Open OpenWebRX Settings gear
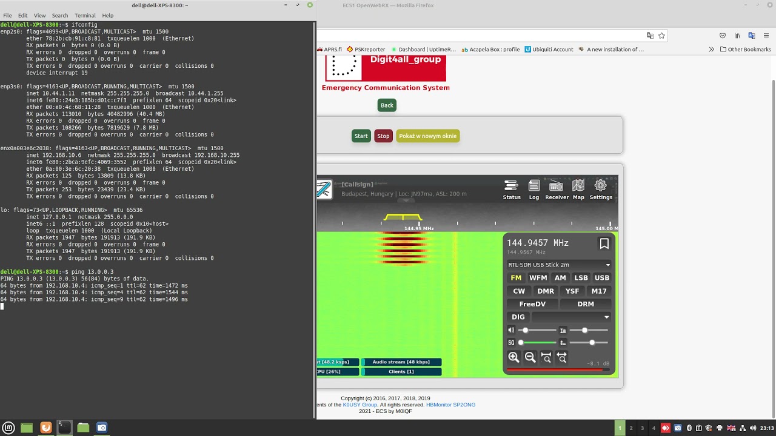The width and height of the screenshot is (776, 436). pyautogui.click(x=601, y=190)
